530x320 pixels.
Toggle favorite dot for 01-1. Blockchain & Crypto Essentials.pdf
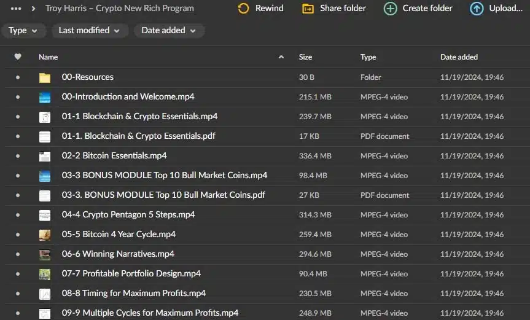click(x=18, y=136)
